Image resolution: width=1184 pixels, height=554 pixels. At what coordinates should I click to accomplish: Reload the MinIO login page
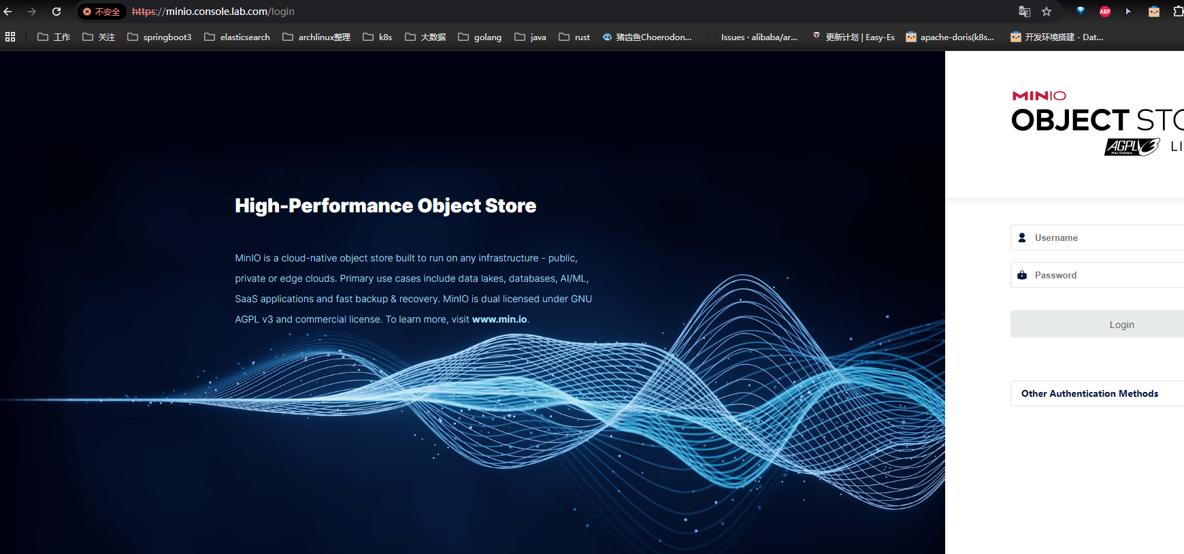click(56, 12)
